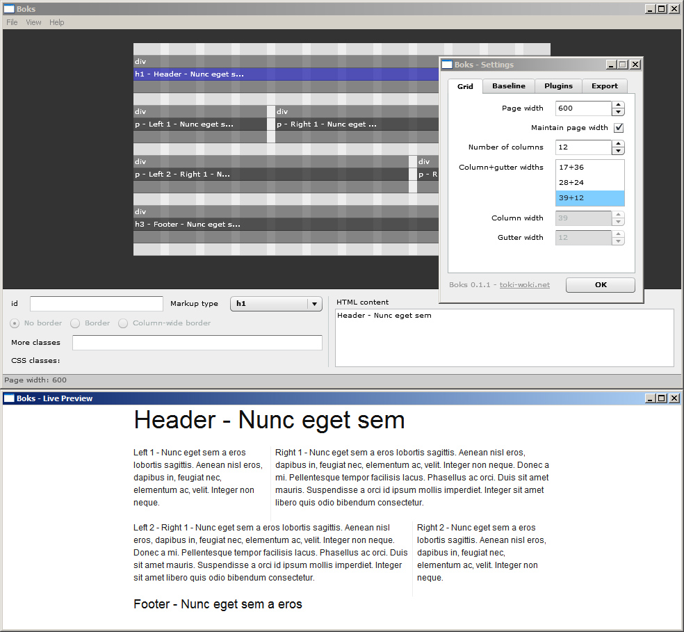Click the id input field

click(97, 304)
